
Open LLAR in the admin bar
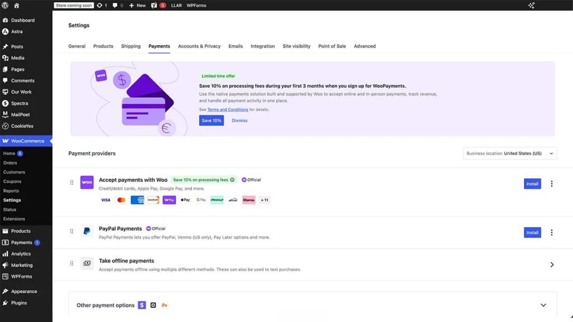(176, 6)
